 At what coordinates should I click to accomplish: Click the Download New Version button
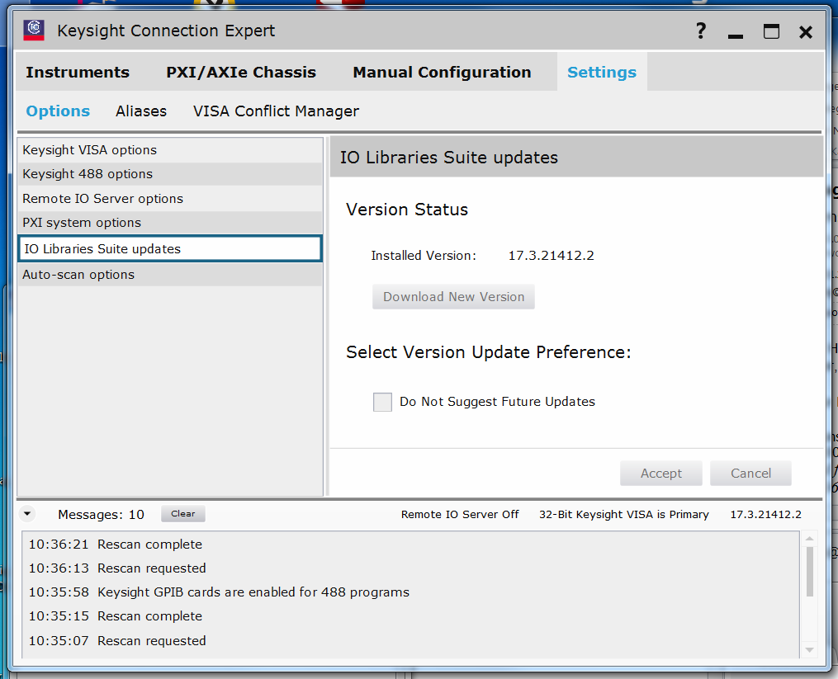tap(453, 297)
